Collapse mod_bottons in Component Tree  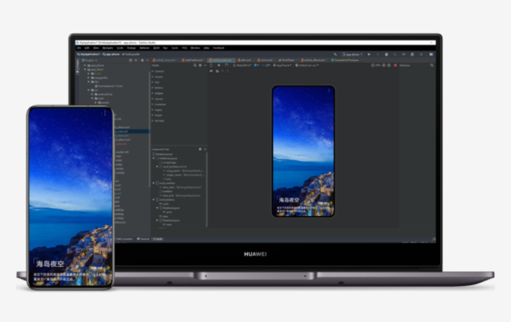click(154, 200)
